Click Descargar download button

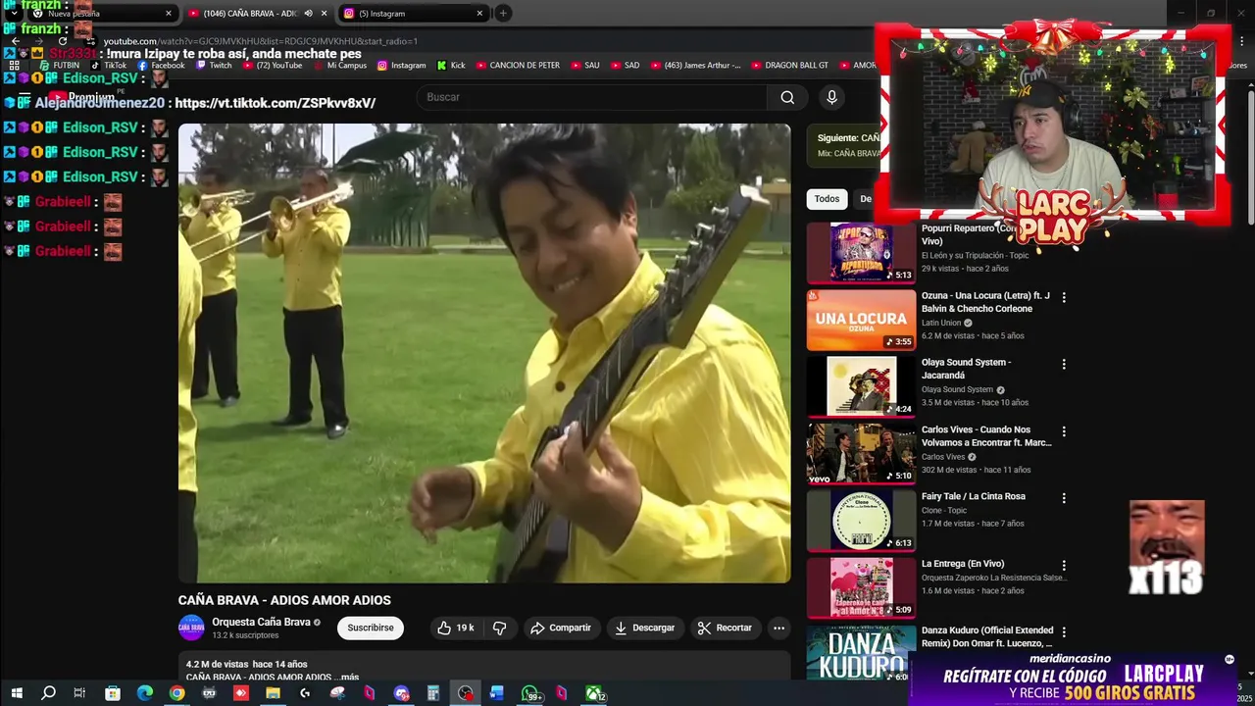[x=644, y=628]
